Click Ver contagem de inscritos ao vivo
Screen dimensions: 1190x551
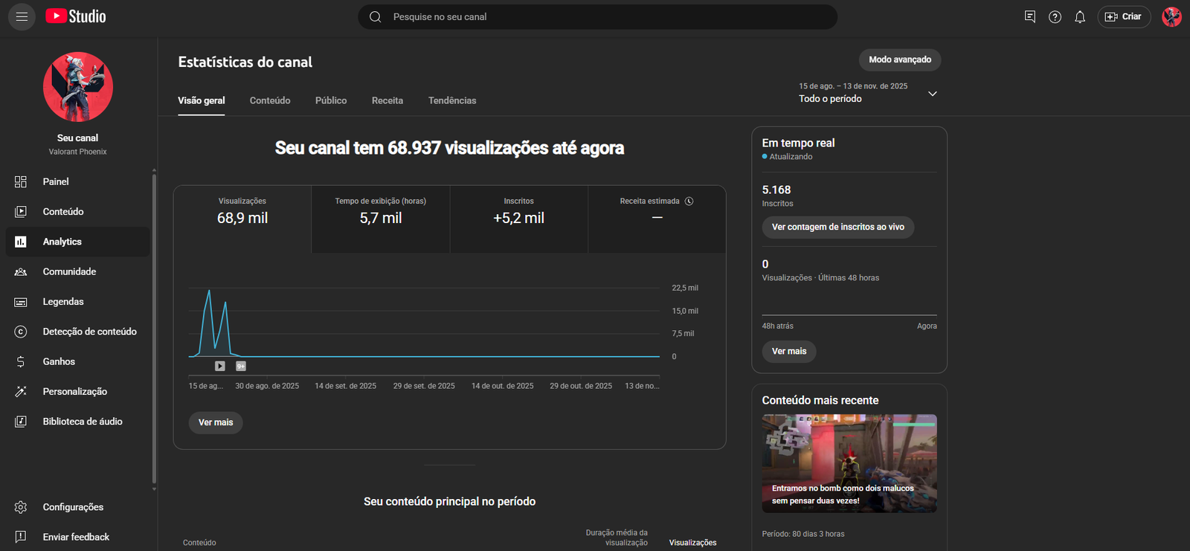click(x=837, y=227)
